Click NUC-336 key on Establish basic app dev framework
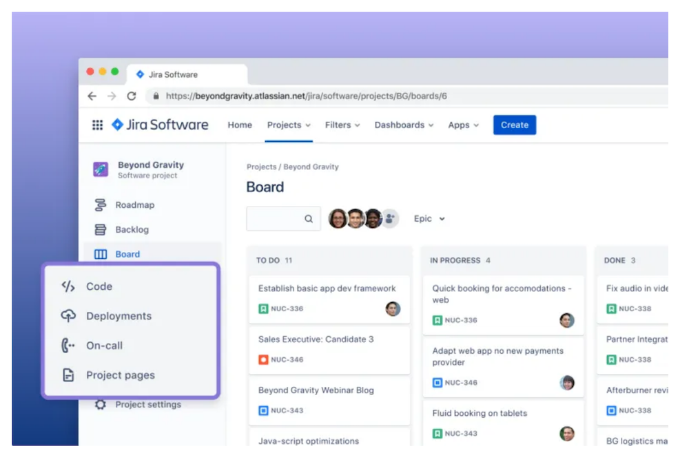The image size is (689, 453). (287, 308)
